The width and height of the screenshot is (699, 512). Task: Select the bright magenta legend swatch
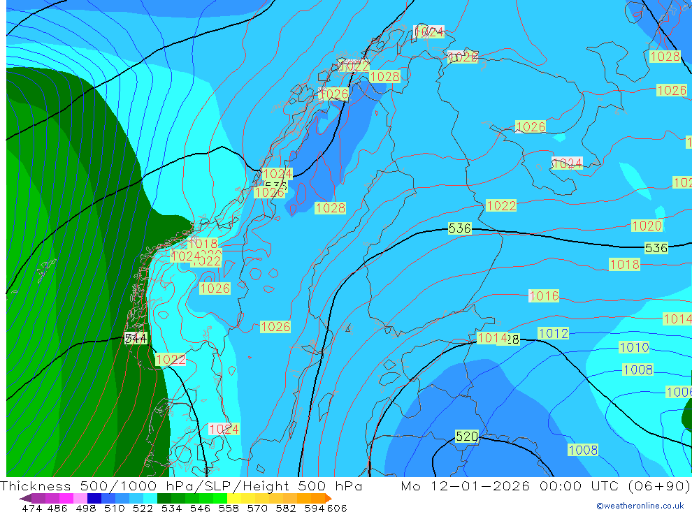pyautogui.click(x=66, y=498)
